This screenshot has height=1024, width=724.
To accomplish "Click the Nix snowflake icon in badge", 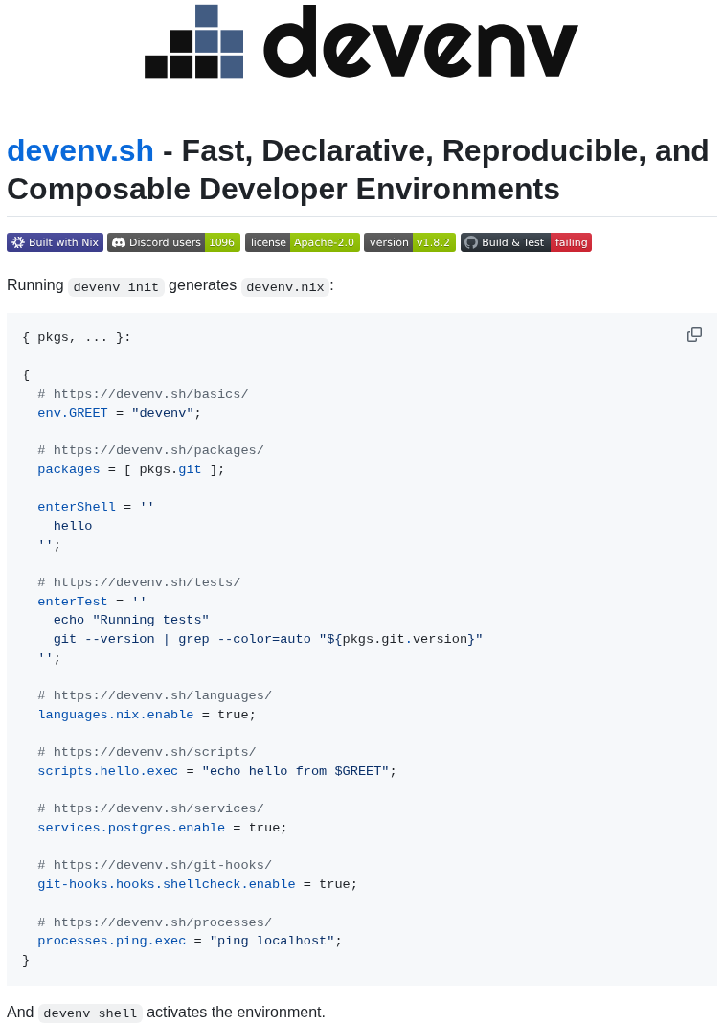I will tap(18, 242).
